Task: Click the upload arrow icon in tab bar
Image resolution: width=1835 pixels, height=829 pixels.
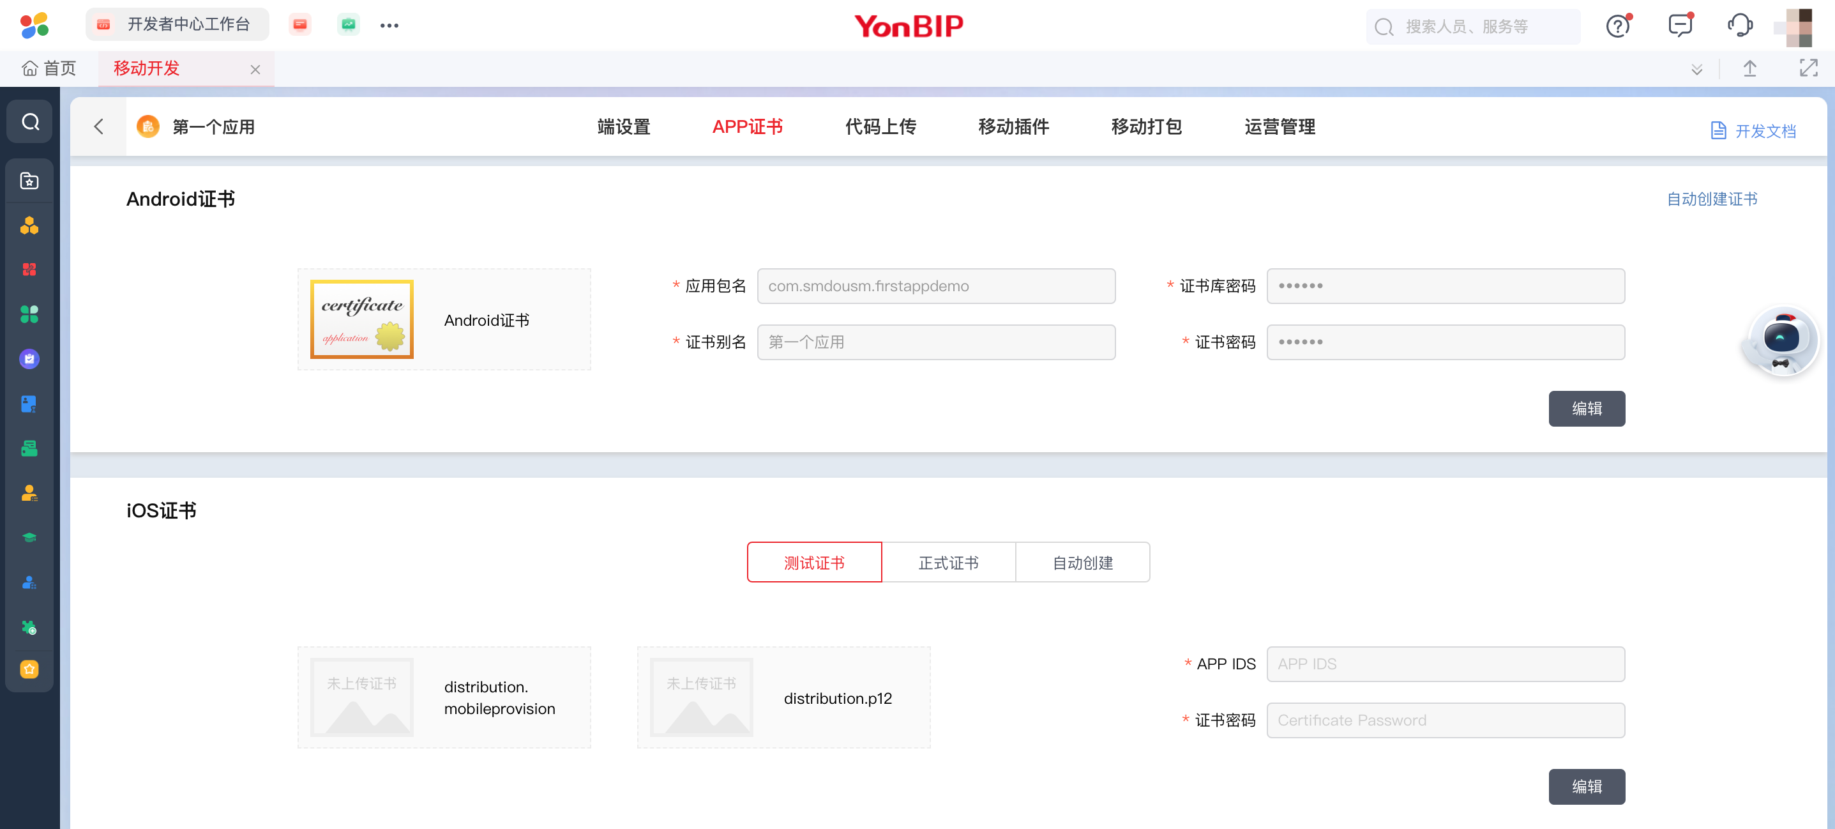Action: pyautogui.click(x=1749, y=68)
